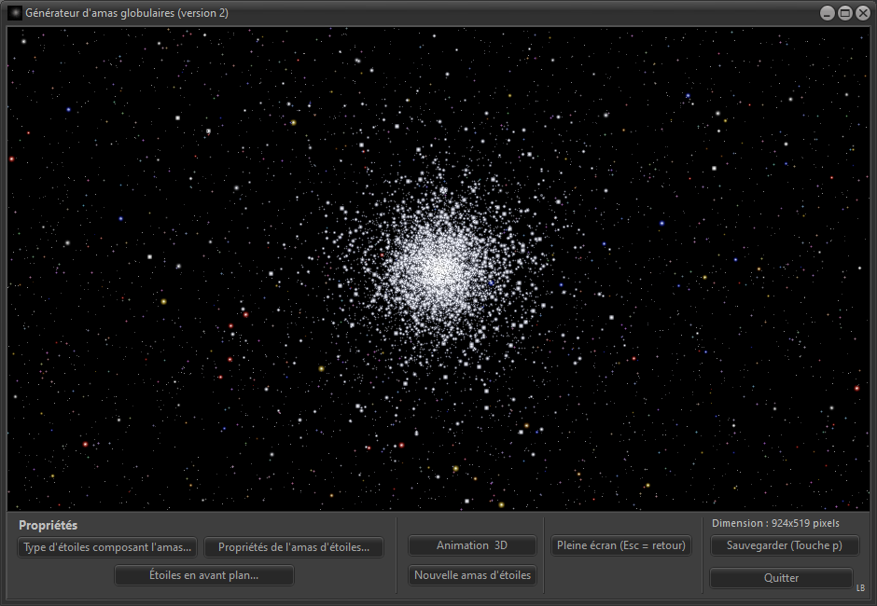
Task: Click the blue star in upper right of the sky
Action: click(688, 96)
